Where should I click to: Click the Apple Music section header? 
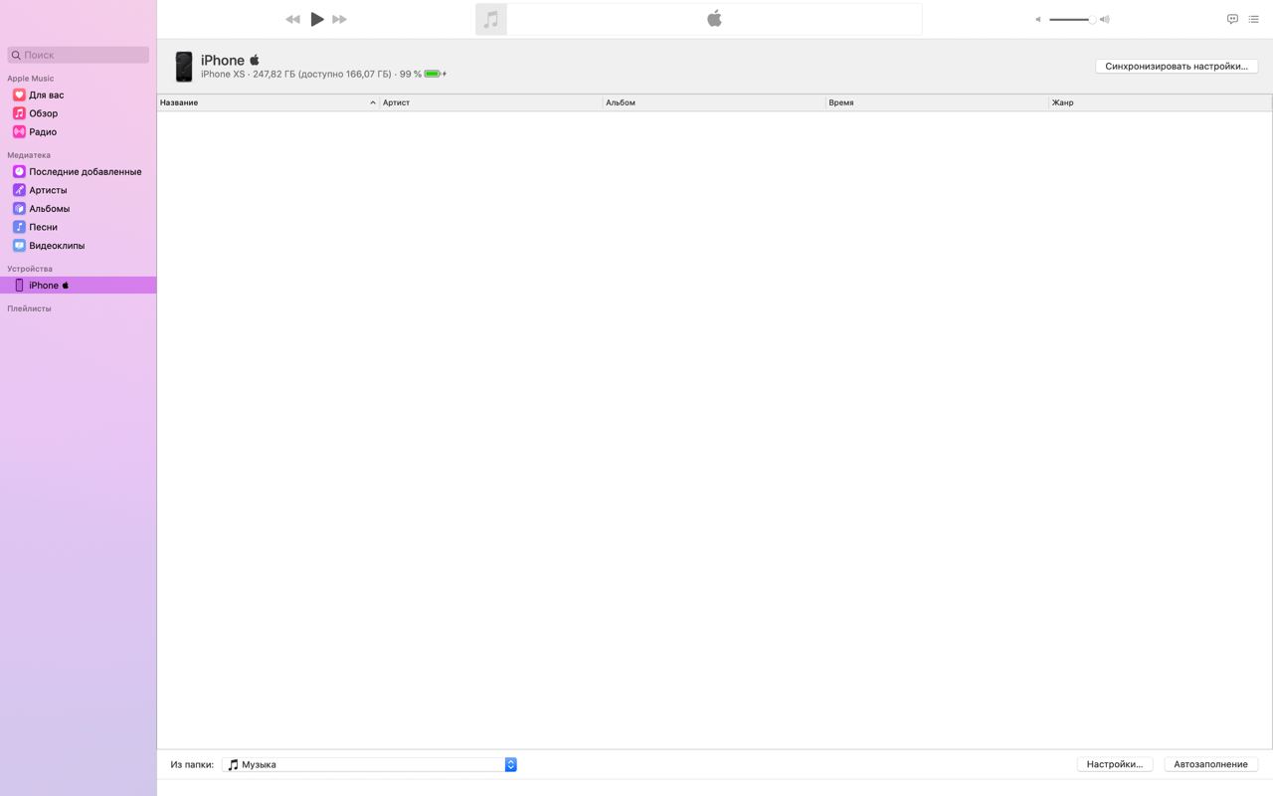pos(31,78)
